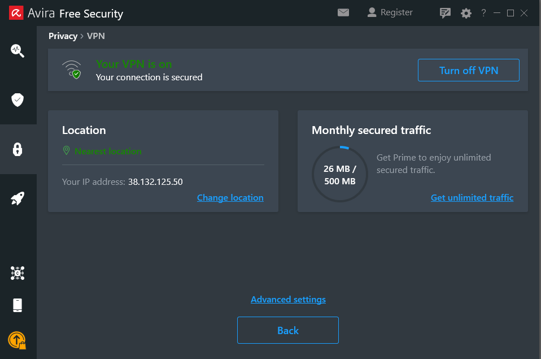541x359 pixels.
Task: Click the Register account link
Action: pos(390,12)
